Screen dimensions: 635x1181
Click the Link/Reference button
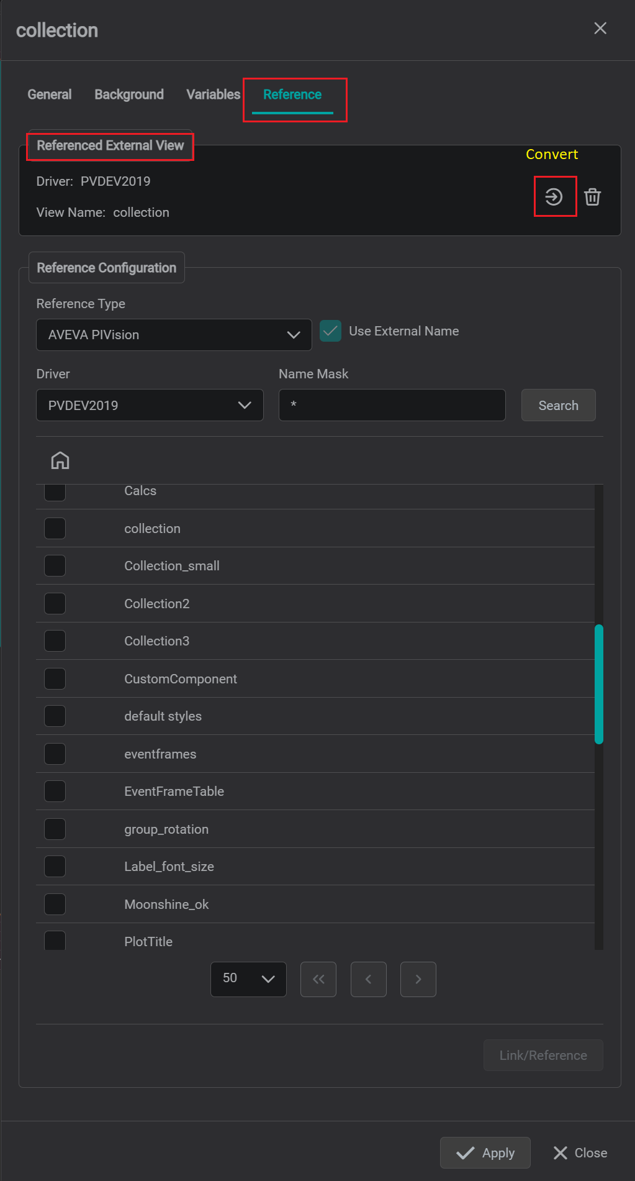point(543,1055)
